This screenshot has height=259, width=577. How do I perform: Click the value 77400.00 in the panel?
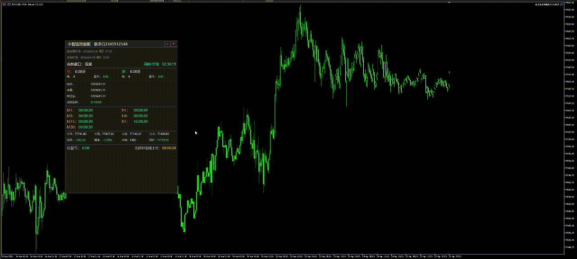[163, 134]
